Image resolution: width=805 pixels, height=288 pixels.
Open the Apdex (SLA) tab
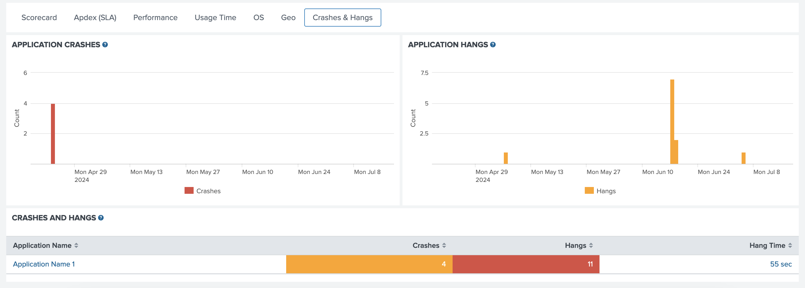pyautogui.click(x=95, y=18)
